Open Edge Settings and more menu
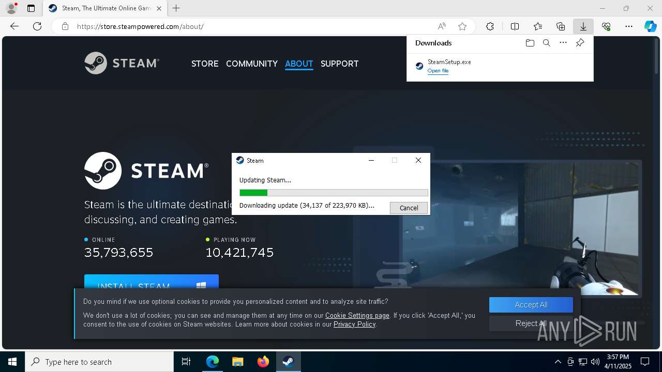The width and height of the screenshot is (662, 372). pyautogui.click(x=629, y=26)
